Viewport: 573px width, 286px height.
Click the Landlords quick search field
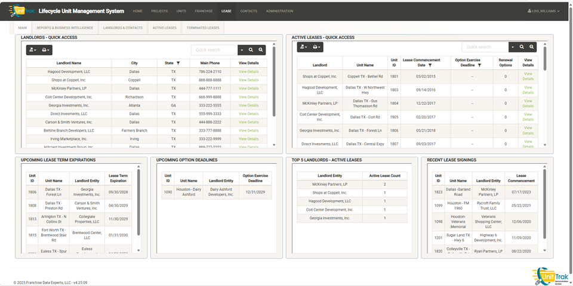coord(214,50)
